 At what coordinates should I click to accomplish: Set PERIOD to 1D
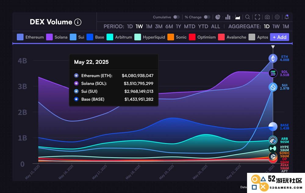130,27
